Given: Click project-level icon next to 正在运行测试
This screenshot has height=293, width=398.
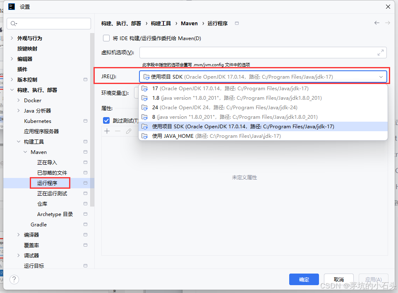Looking at the screenshot, I should (85, 193).
